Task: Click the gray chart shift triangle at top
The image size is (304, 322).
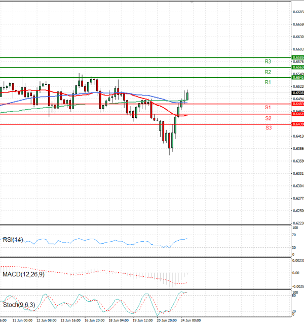Action: tap(192, 3)
